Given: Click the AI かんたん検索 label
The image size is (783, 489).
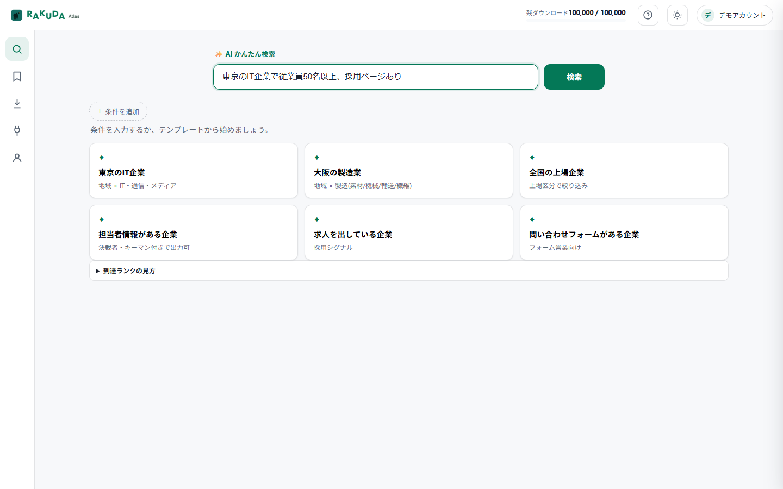Looking at the screenshot, I should point(245,54).
